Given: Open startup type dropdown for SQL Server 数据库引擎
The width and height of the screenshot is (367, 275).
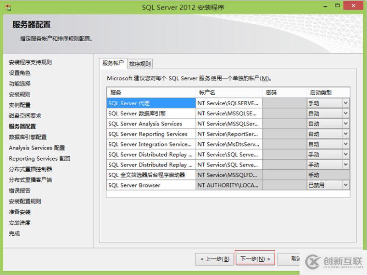Looking at the screenshot, I should [x=346, y=113].
